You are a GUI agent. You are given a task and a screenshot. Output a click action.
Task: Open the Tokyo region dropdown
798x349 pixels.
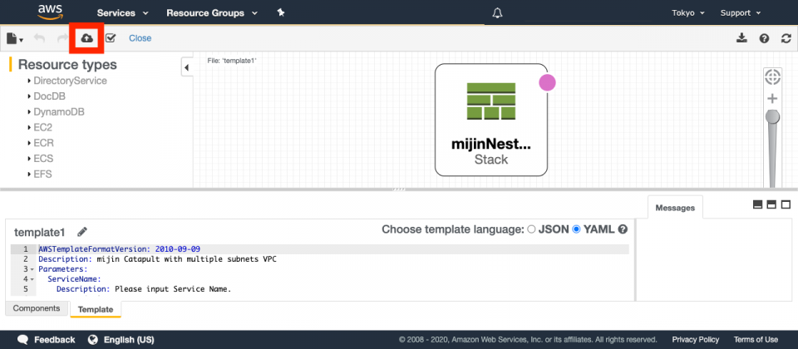688,13
